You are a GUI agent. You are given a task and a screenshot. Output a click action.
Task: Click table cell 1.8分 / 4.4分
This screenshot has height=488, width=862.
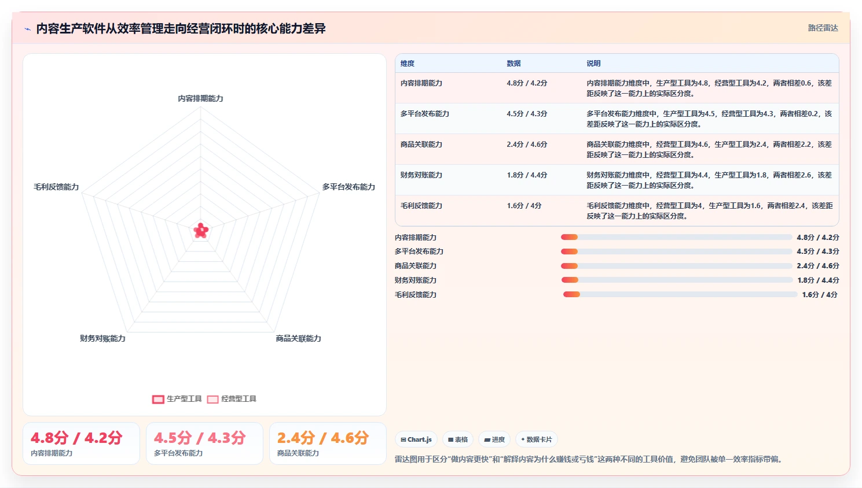[527, 175]
